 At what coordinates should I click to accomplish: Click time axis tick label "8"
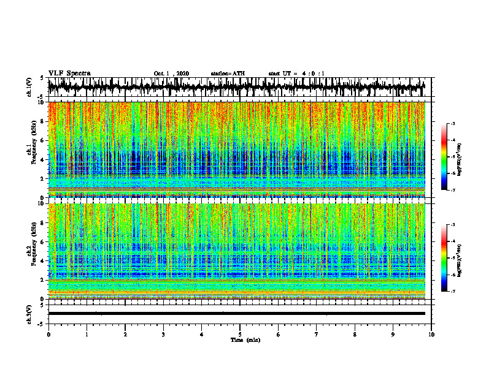(355, 335)
